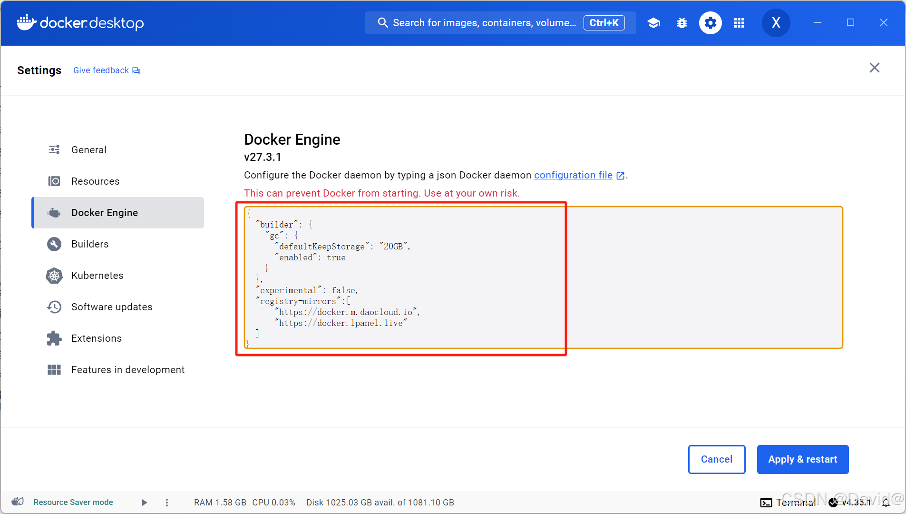Image resolution: width=906 pixels, height=514 pixels.
Task: Click the "registry-mirrors" line in the editor
Action: [x=303, y=301]
